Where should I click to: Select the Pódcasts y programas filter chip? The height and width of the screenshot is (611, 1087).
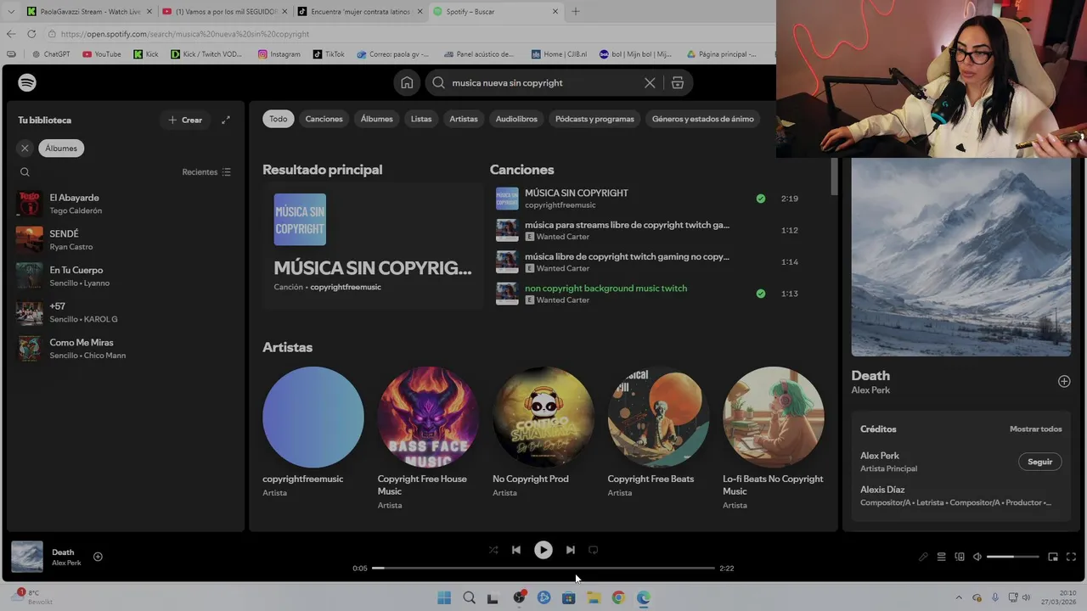coord(594,119)
